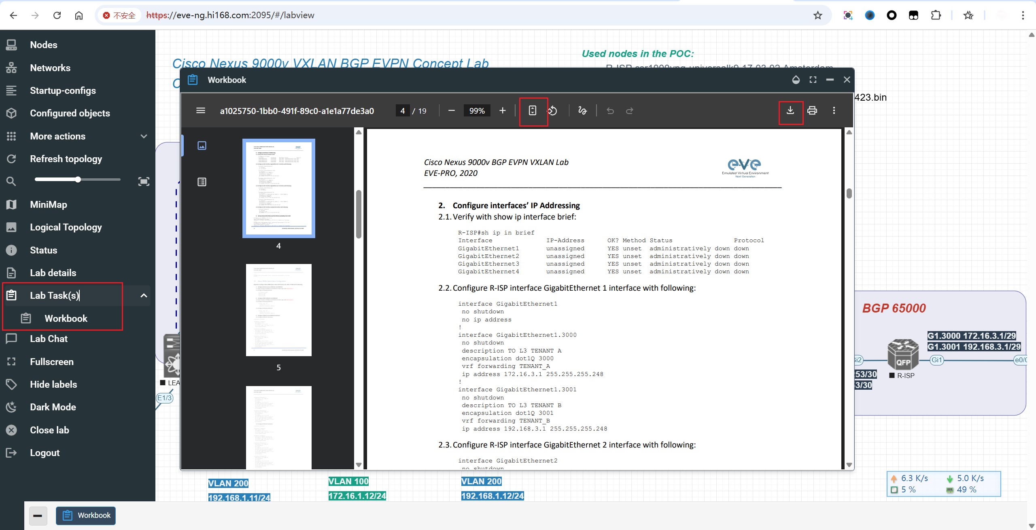Toggle the PDF sidebar menu

click(201, 110)
